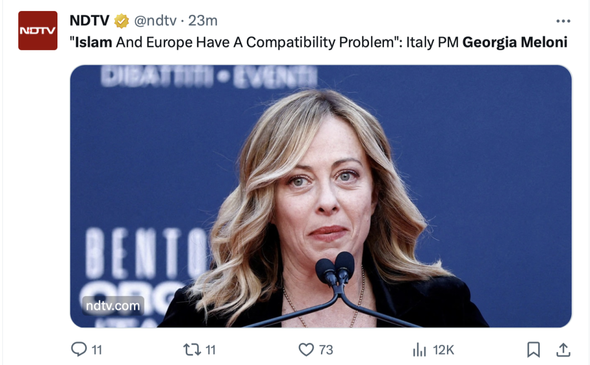Screen dimensions: 590x365
Task: Click the reply count 11
Action: [97, 350]
